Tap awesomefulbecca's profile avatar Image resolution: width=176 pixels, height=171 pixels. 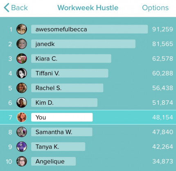[x=22, y=29]
